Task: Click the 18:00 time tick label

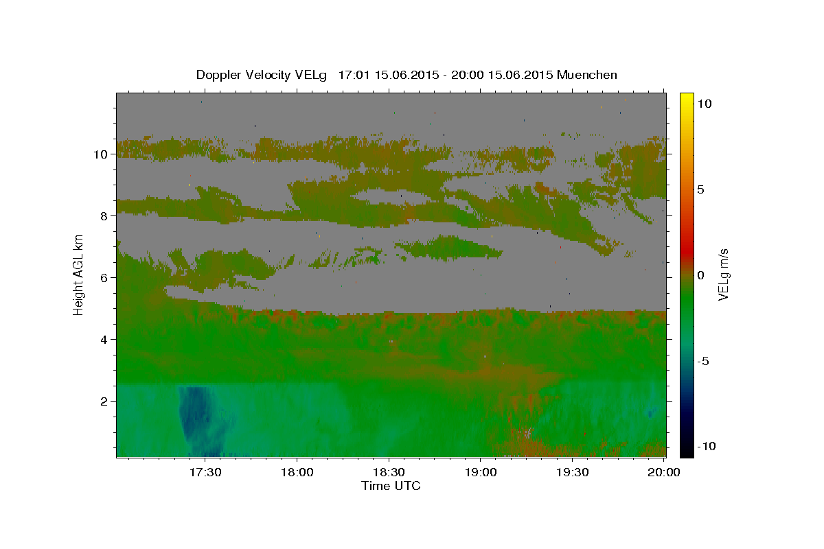Action: click(297, 472)
